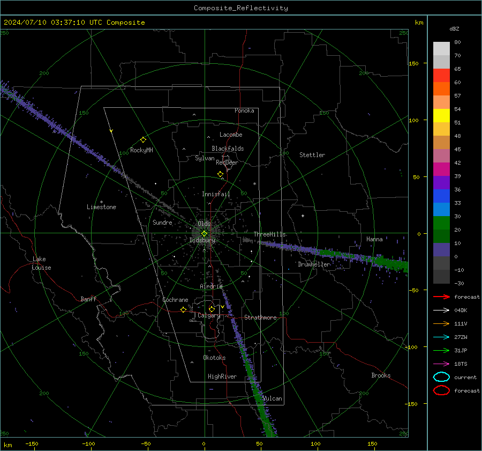This screenshot has height=451, width=482.
Task: Click the Banff label
Action: click(x=88, y=299)
